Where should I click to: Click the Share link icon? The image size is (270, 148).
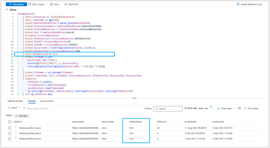coord(66,4)
